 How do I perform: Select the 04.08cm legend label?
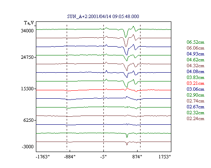click(x=195, y=71)
